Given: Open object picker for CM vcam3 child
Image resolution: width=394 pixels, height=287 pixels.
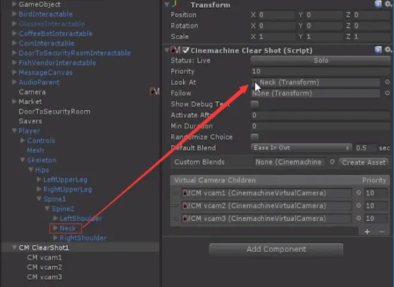Looking at the screenshot, I should click(x=359, y=218).
